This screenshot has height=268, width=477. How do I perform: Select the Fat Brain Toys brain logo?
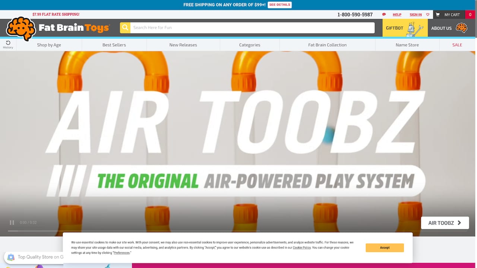(20, 28)
